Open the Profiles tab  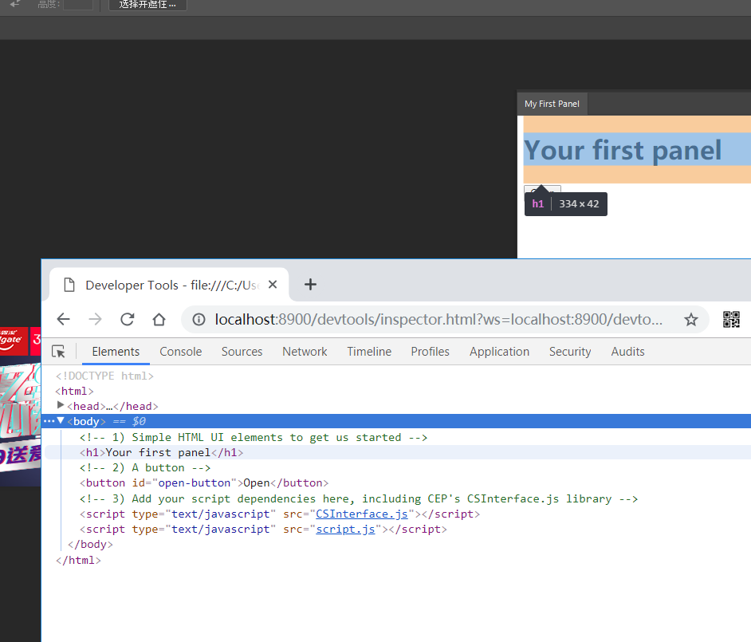tap(430, 352)
